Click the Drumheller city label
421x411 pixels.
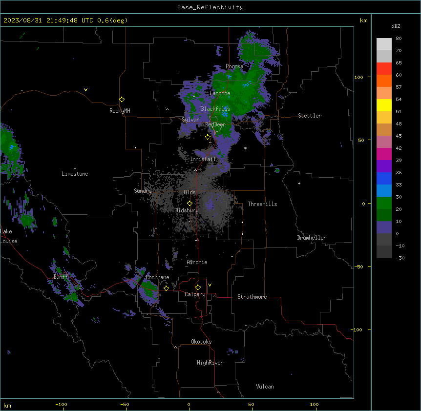(x=312, y=238)
